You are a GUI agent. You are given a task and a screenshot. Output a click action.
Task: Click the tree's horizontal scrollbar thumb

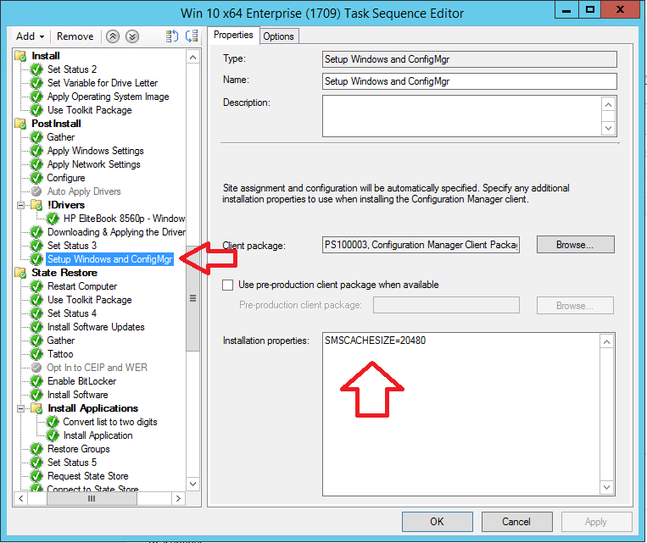(x=92, y=499)
